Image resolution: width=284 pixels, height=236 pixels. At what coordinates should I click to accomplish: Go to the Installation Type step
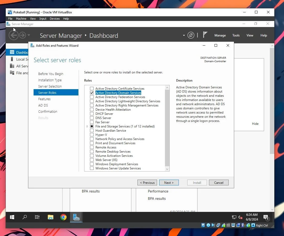(50, 80)
